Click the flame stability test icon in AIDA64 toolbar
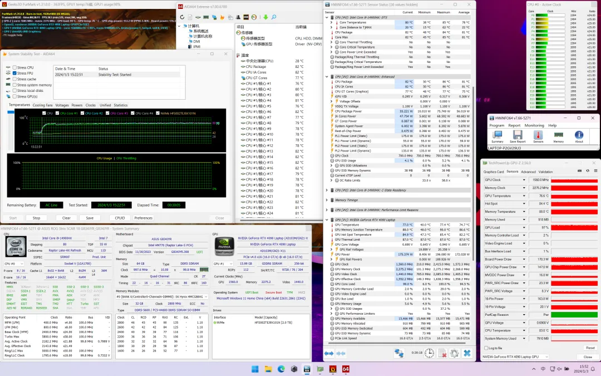601x376 pixels. tap(222, 17)
